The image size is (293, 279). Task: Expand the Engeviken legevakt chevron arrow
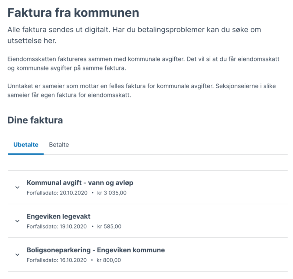coord(17,221)
